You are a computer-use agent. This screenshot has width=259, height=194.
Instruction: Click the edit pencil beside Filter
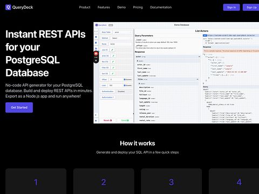[x=113, y=67]
